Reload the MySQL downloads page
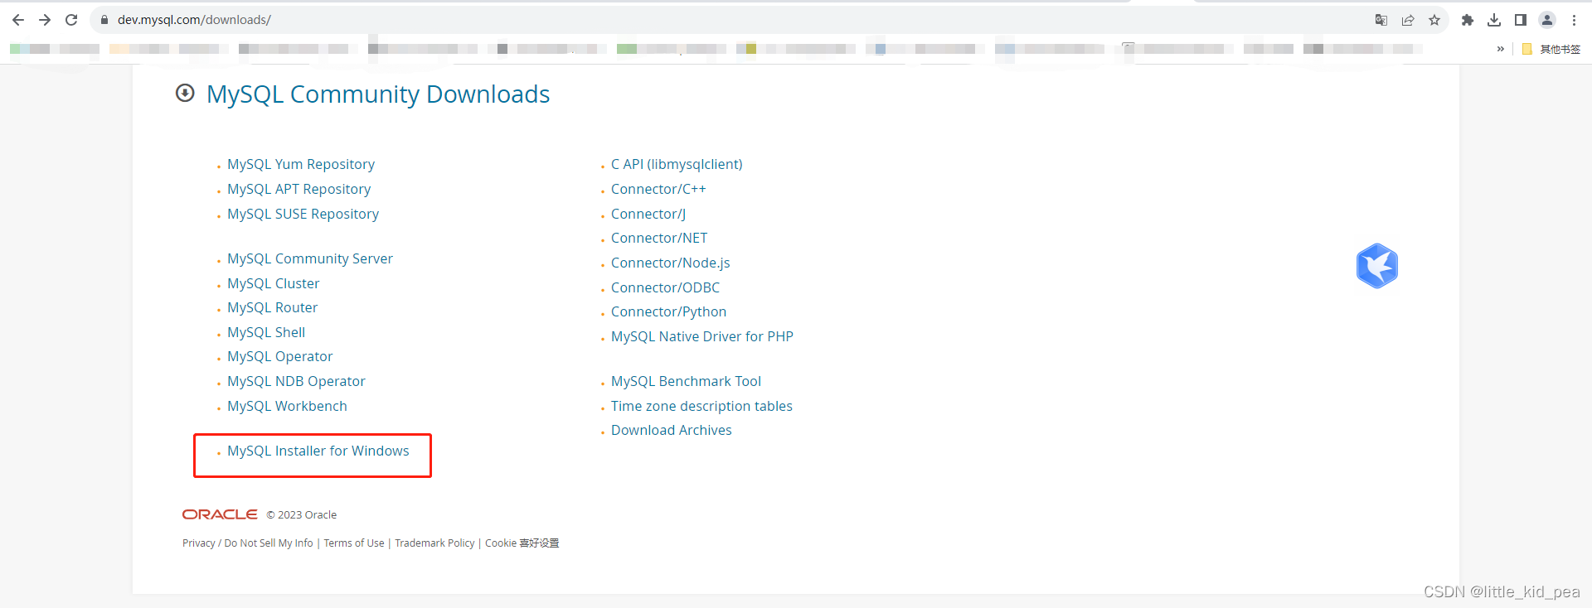This screenshot has height=608, width=1592. coord(71,20)
